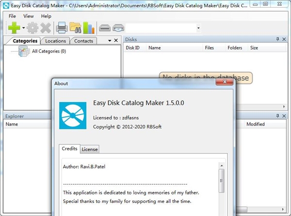Image resolution: width=291 pixels, height=216 pixels.
Task: Open the bar chart statistics icon
Action: point(89,28)
